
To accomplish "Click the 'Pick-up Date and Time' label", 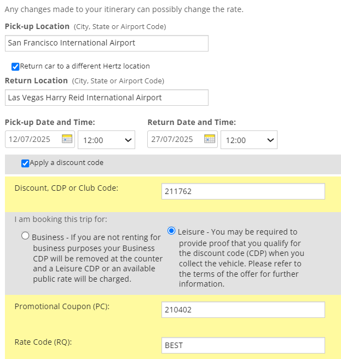I will [x=50, y=122].
